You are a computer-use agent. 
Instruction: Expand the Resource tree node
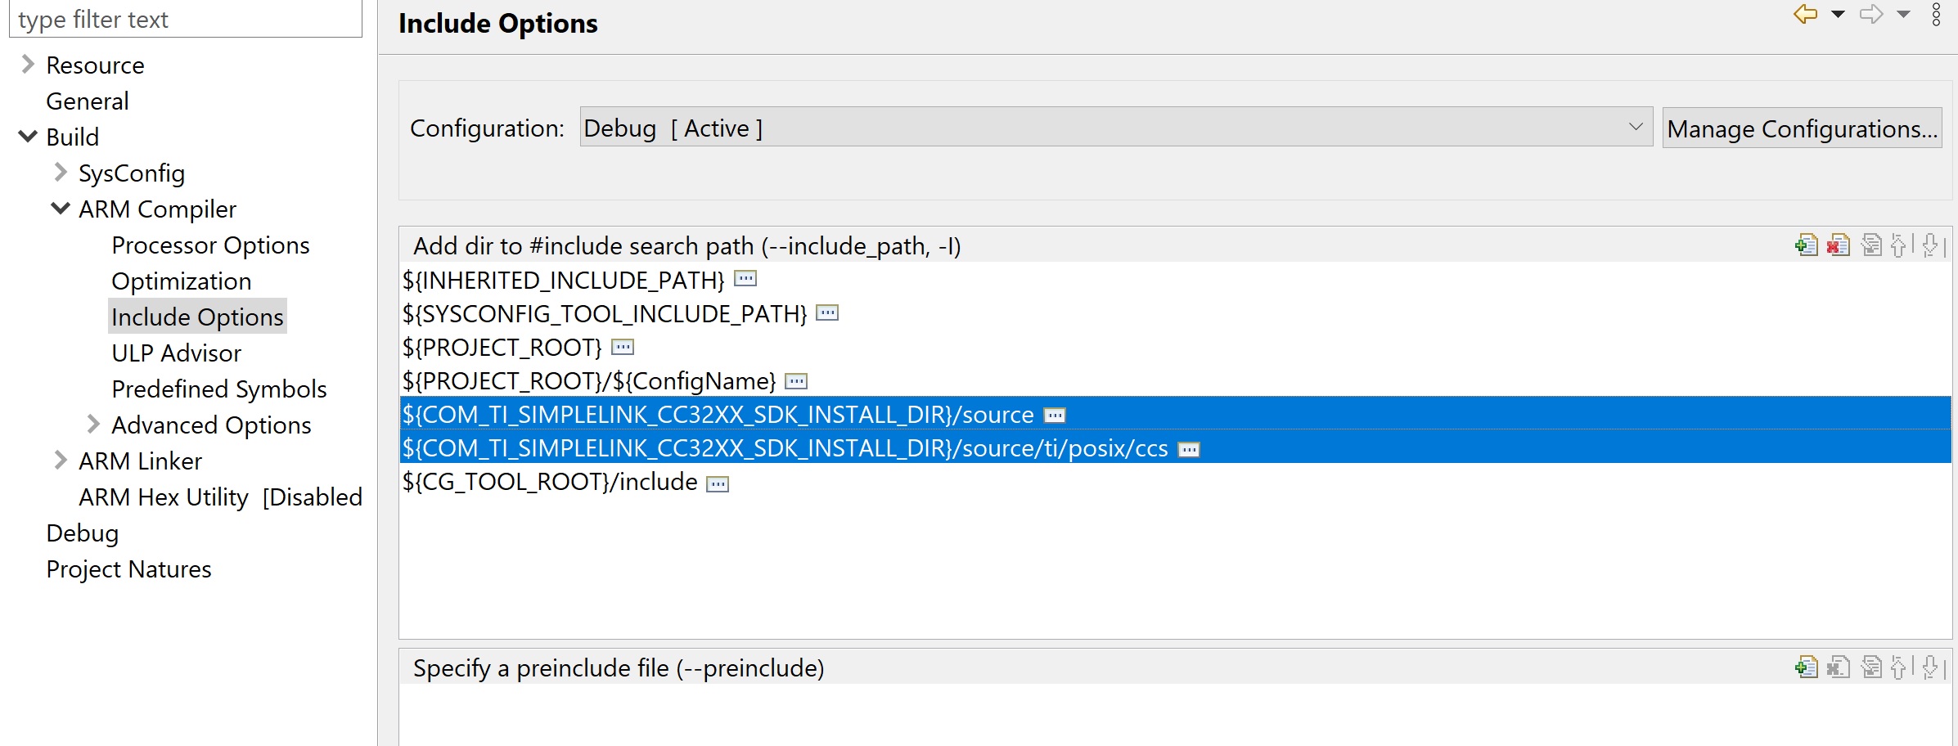[28, 65]
